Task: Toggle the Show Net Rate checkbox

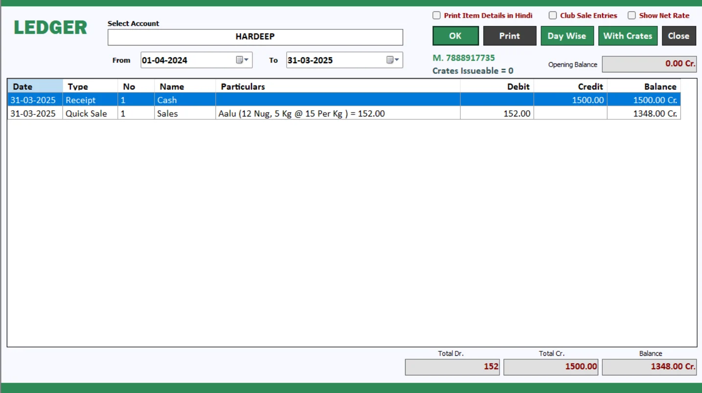Action: 632,16
